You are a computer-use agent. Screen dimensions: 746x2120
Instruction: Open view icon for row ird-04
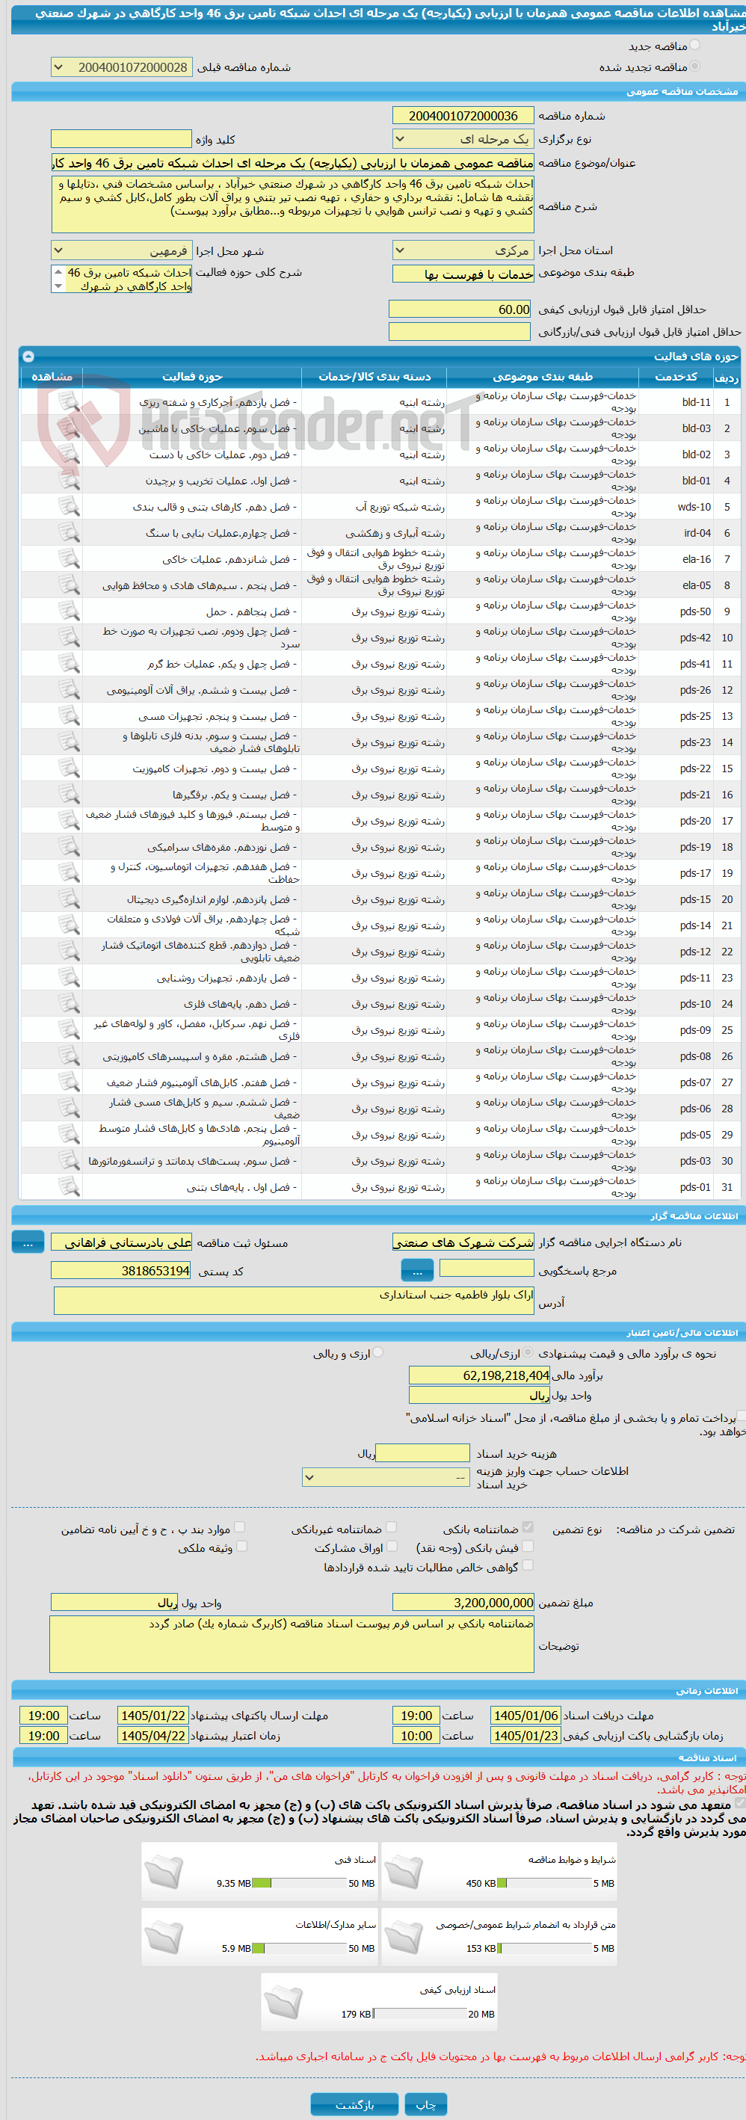pos(69,532)
